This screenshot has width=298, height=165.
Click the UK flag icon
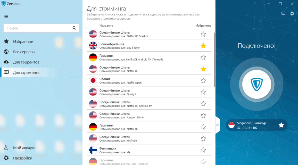point(93,46)
